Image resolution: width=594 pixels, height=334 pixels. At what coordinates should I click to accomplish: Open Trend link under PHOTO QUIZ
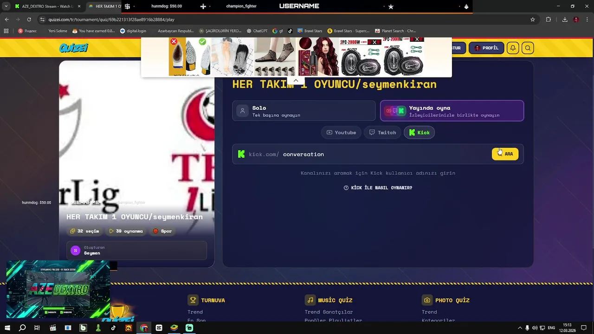tap(429, 312)
